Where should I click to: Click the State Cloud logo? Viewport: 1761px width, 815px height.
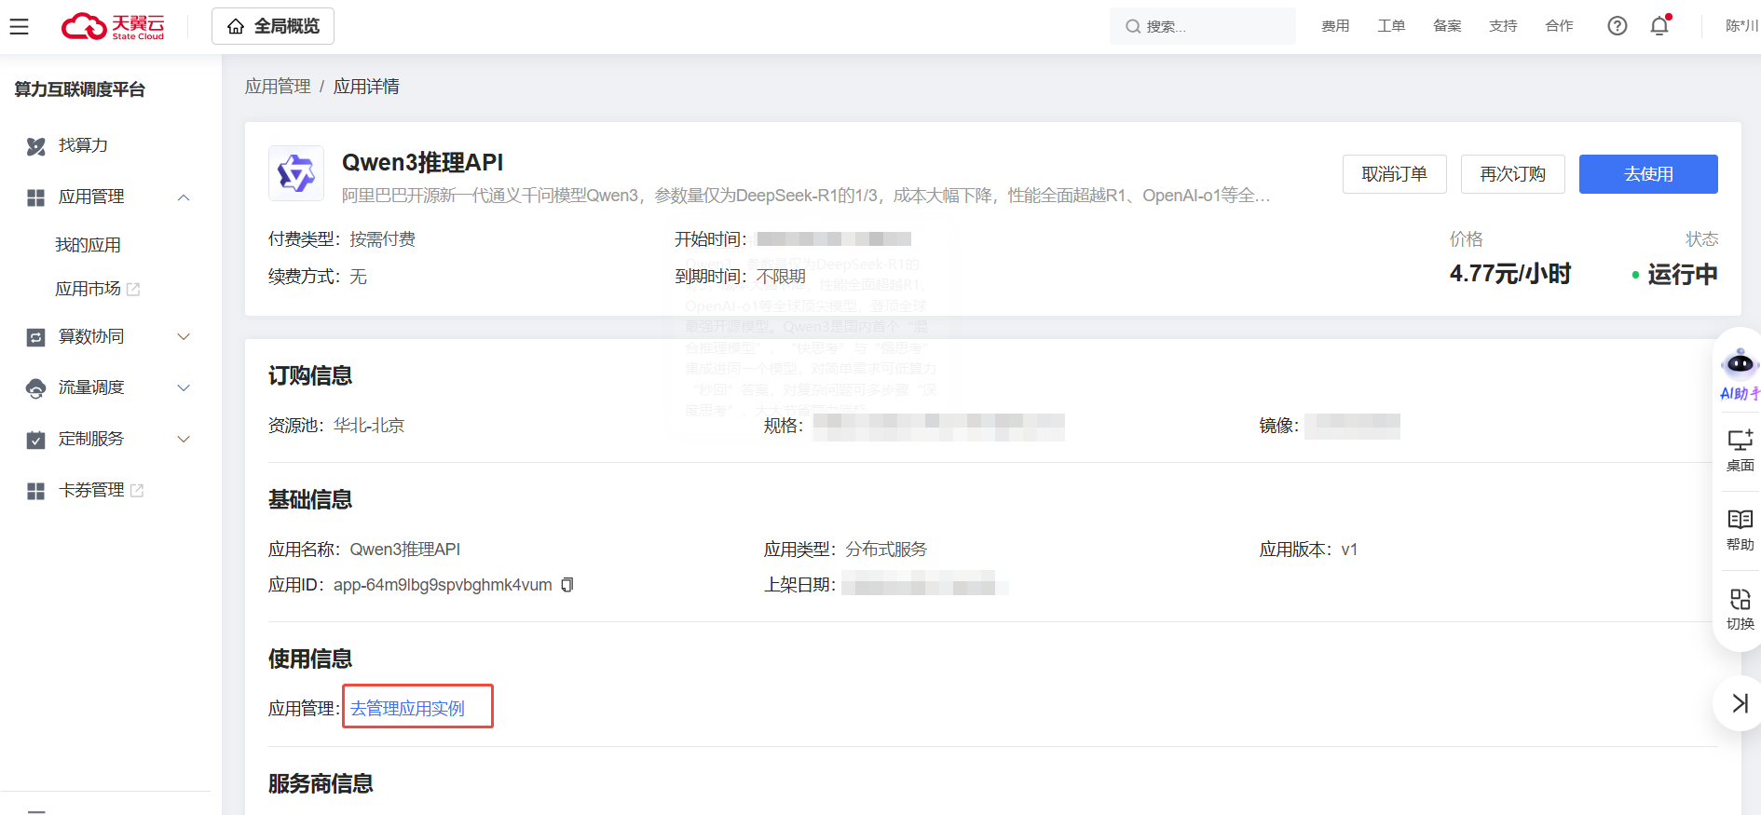113,26
